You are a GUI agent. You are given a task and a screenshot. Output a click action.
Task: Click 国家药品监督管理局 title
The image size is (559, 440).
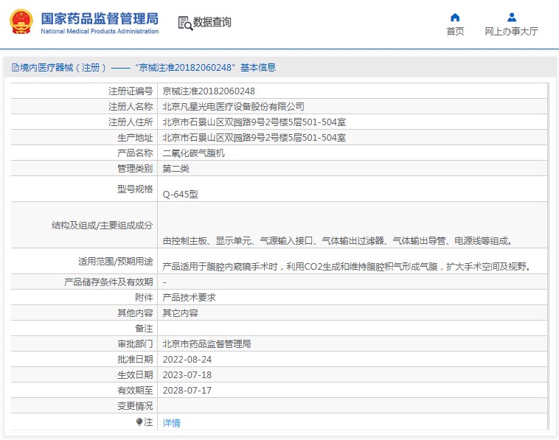[100, 18]
